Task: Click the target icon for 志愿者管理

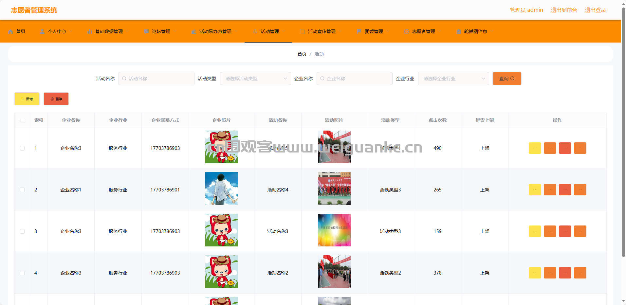Action: (x=407, y=31)
